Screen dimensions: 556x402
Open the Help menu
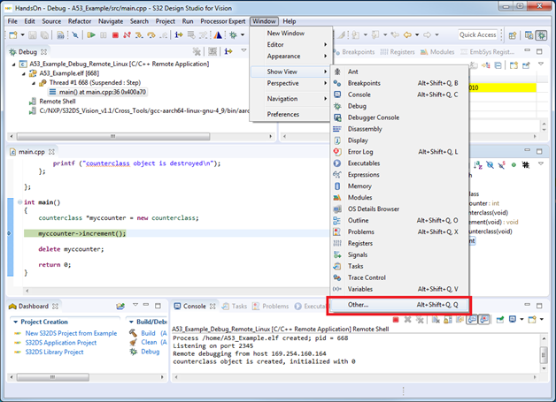(290, 21)
